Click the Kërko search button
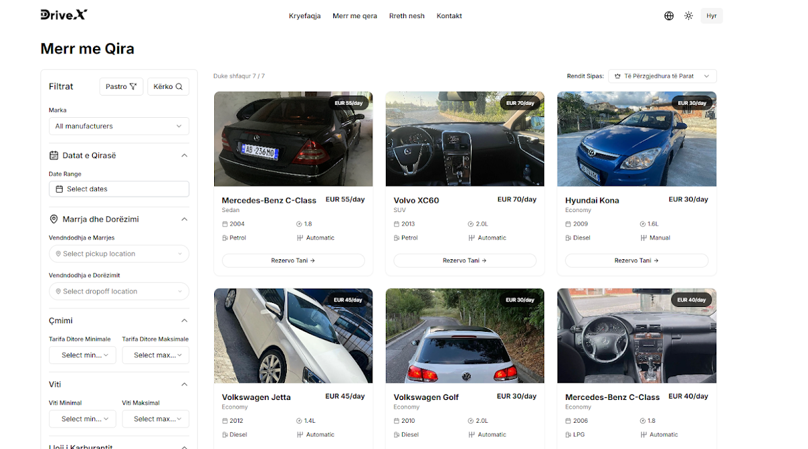The width and height of the screenshot is (808, 449). pos(168,86)
